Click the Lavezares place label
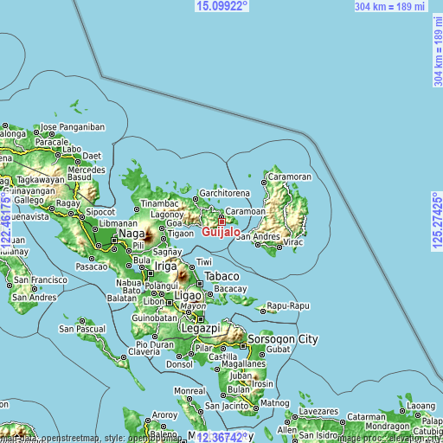 (318, 411)
